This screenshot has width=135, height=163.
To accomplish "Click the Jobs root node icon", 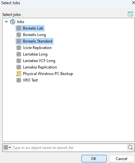I will pos(13,22).
